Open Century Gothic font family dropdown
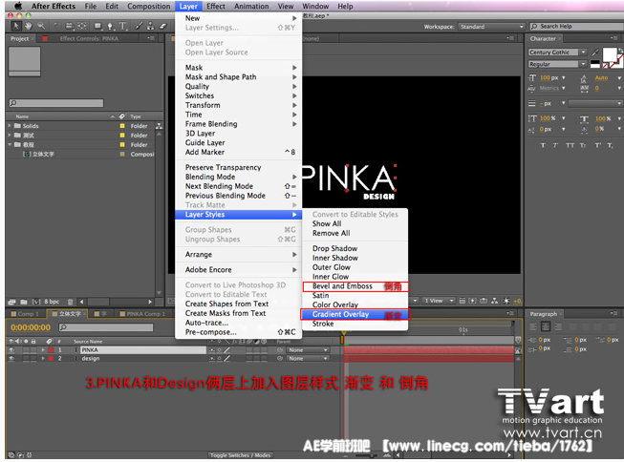Viewport: 624px width, 462px height. (557, 52)
